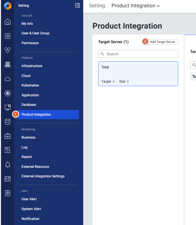The height and width of the screenshot is (225, 196).
Task: Select External Integration Settings menu item
Action: [x=43, y=176]
